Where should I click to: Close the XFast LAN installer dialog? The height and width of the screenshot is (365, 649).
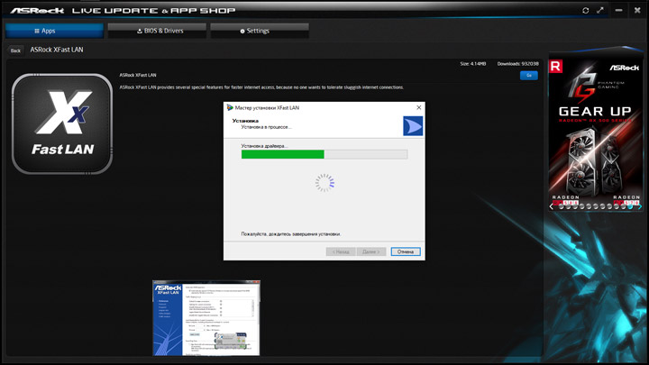pyautogui.click(x=418, y=107)
